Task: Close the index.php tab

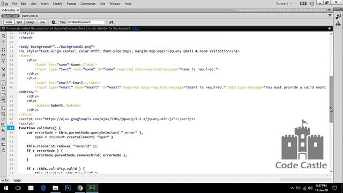Action: 18,10
